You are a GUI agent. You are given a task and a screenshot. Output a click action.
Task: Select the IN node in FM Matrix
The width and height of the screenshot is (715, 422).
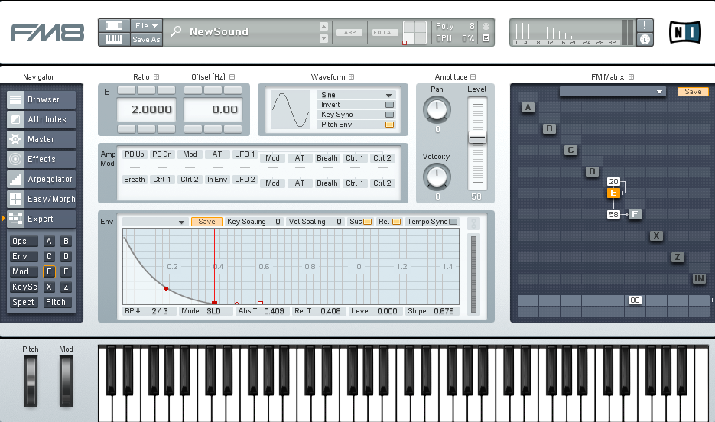[x=699, y=278]
